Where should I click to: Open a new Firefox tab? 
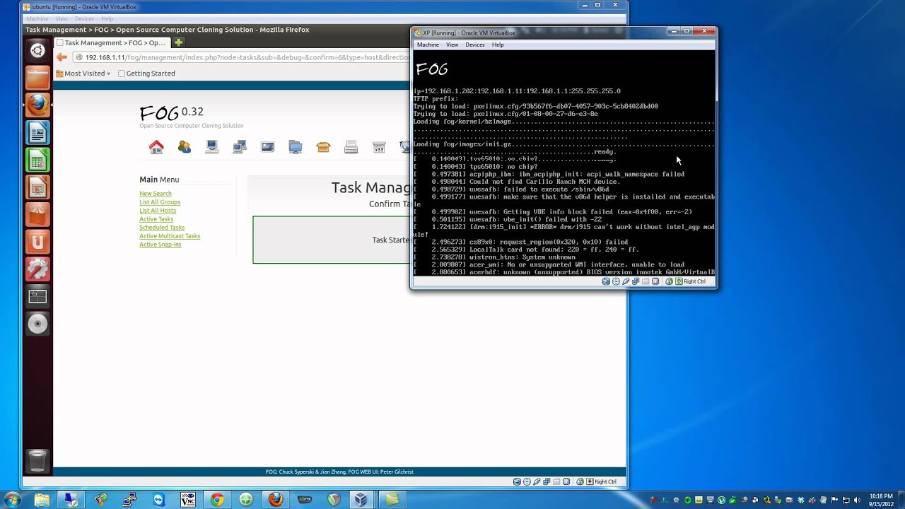pos(178,42)
